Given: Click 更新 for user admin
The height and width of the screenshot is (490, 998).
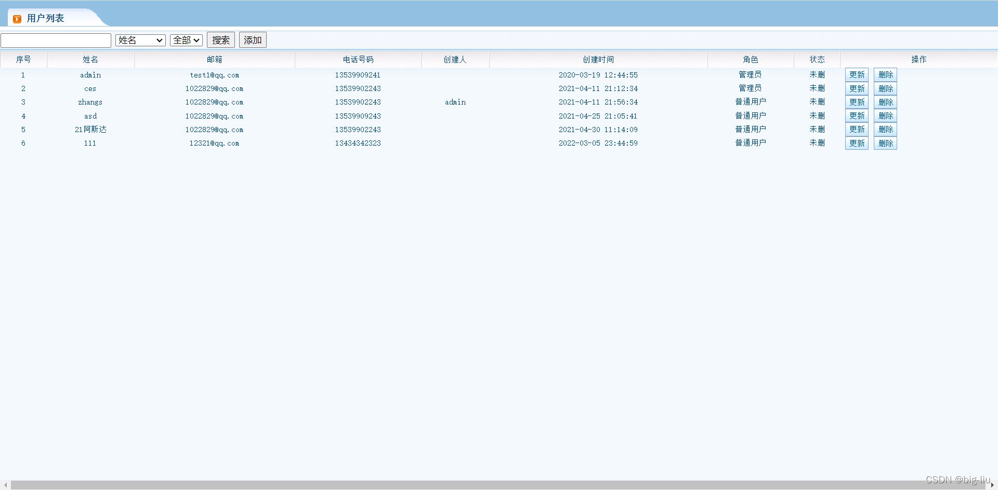Looking at the screenshot, I should [x=857, y=75].
